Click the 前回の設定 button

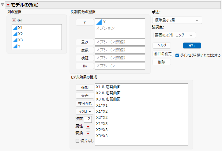click(163, 54)
